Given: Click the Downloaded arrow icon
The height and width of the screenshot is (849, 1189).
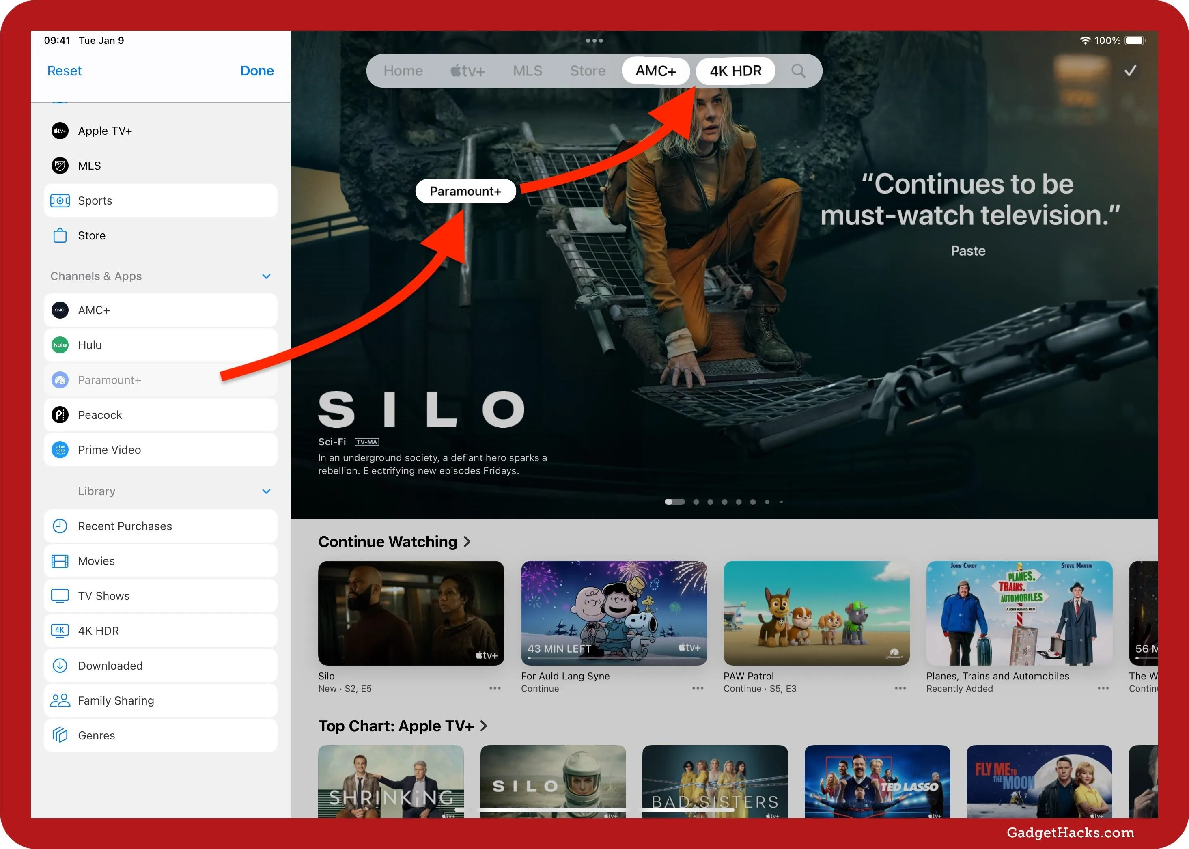Looking at the screenshot, I should coord(60,666).
